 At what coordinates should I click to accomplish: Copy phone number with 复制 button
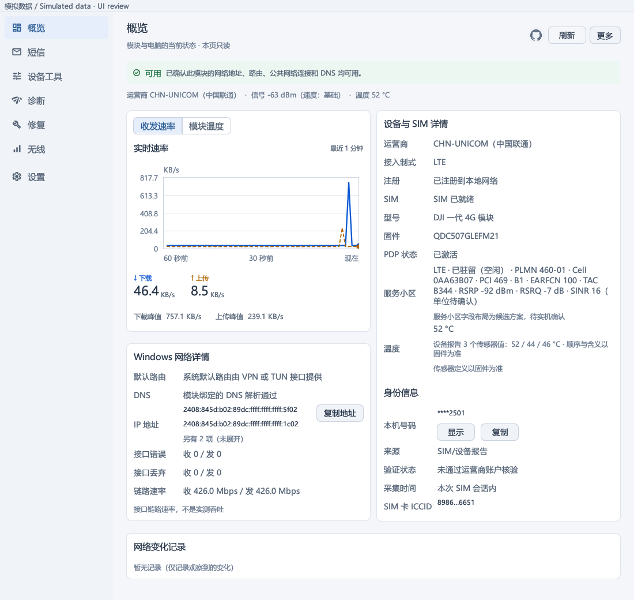point(499,432)
